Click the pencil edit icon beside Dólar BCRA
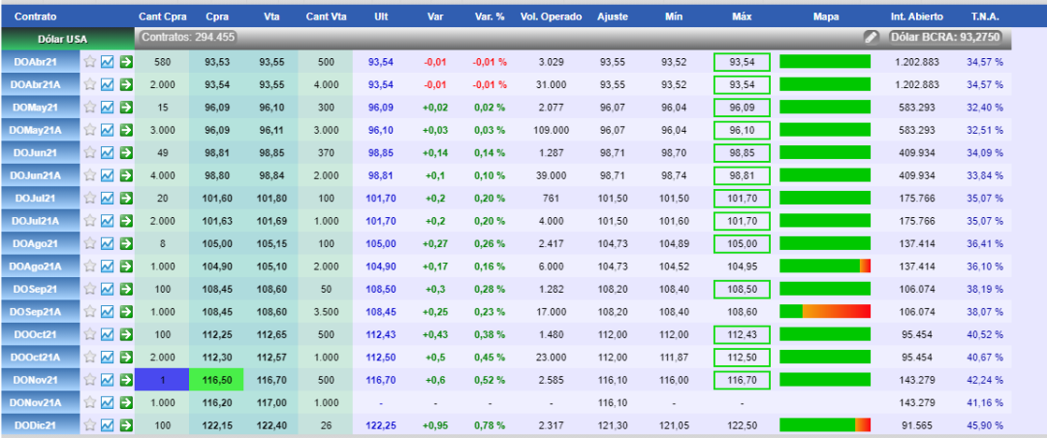This screenshot has width=1047, height=438. (871, 38)
